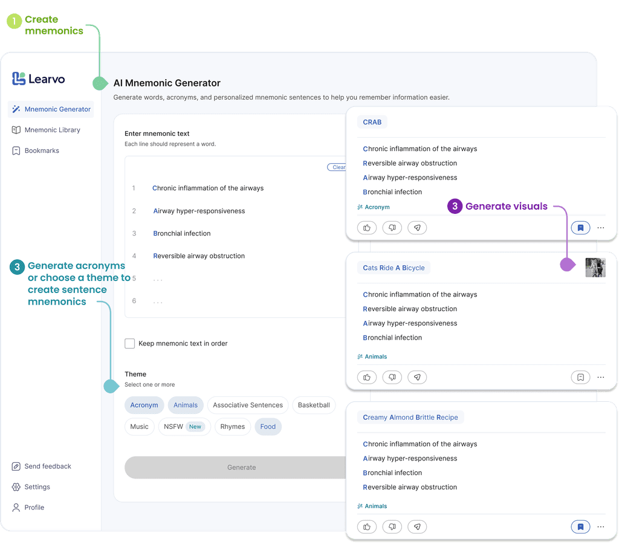This screenshot has width=619, height=548.
Task: Deselect the Food theme chip
Action: [x=268, y=427]
